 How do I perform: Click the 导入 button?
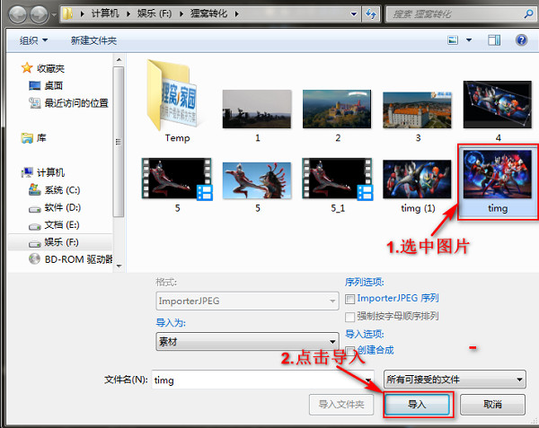(x=417, y=405)
